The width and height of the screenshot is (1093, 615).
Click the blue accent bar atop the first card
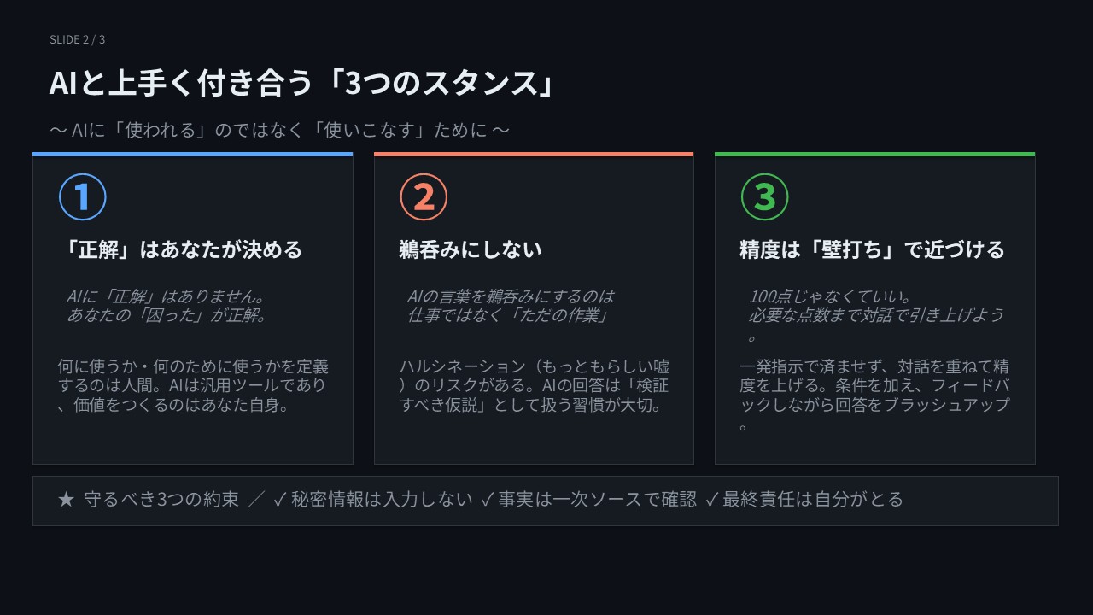pyautogui.click(x=193, y=155)
